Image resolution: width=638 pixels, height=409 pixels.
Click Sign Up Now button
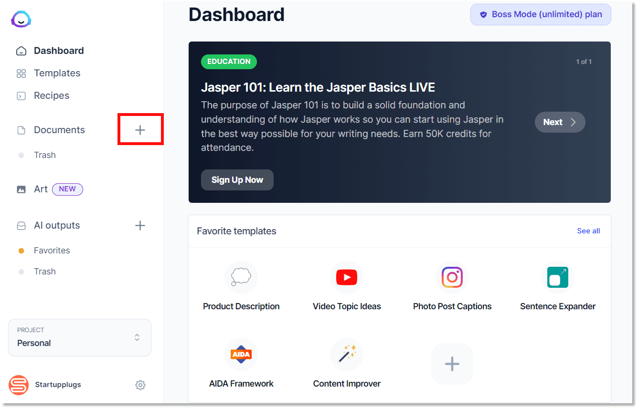237,180
